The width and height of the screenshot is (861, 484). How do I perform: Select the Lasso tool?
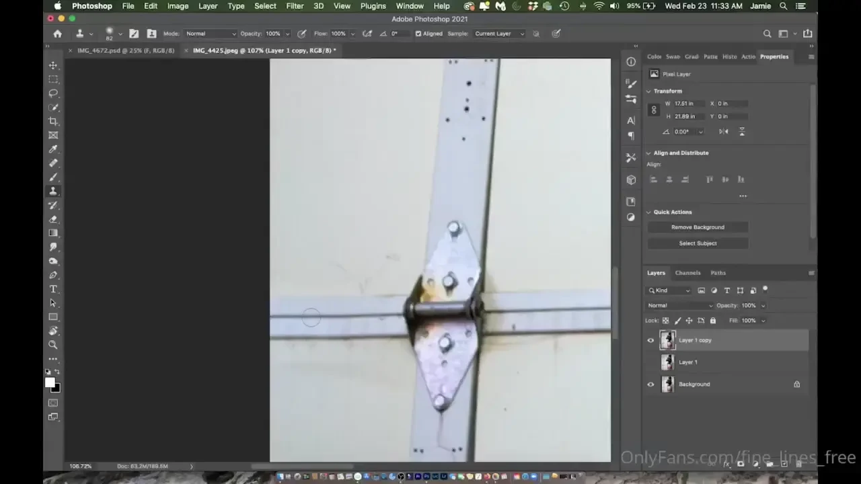[x=53, y=93]
